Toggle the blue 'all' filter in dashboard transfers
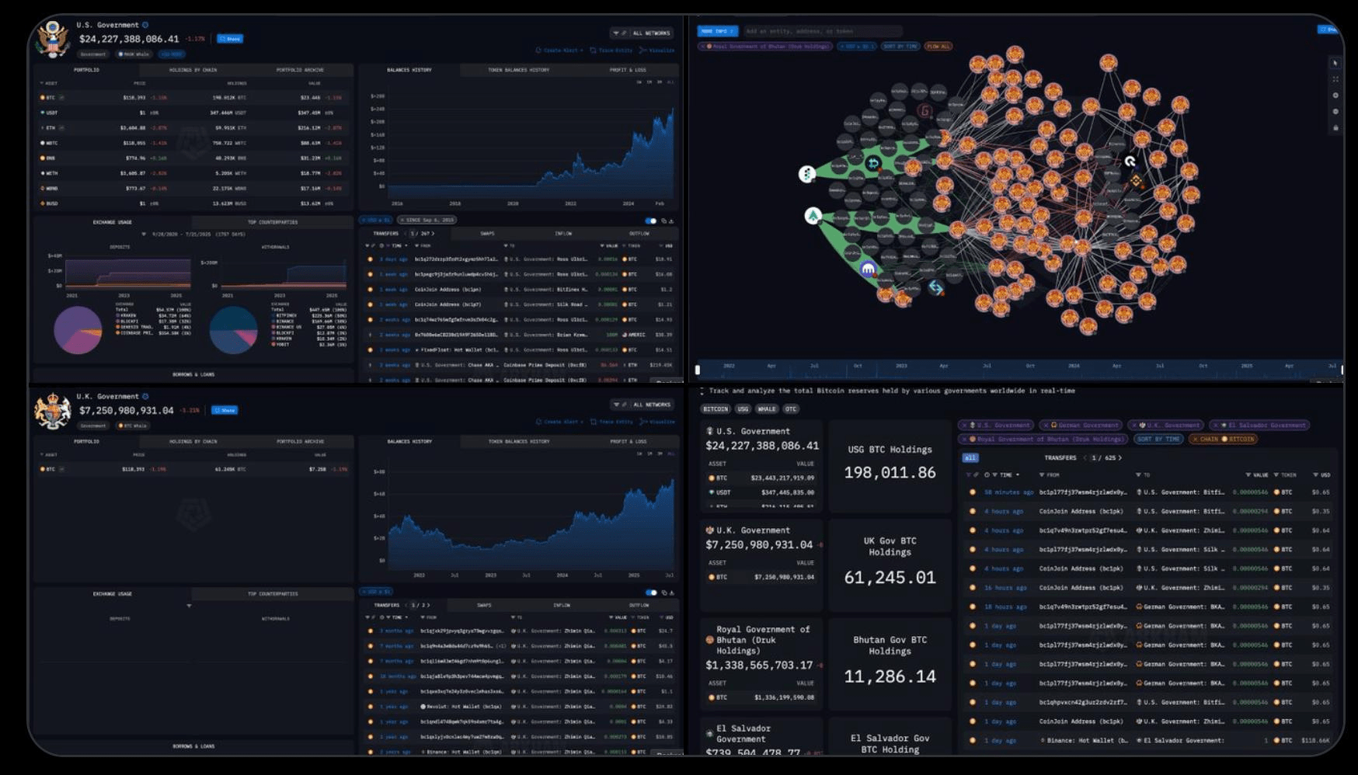 point(970,458)
